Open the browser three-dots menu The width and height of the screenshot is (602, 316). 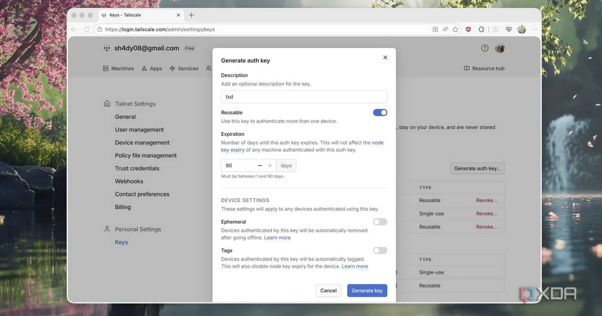tap(534, 30)
